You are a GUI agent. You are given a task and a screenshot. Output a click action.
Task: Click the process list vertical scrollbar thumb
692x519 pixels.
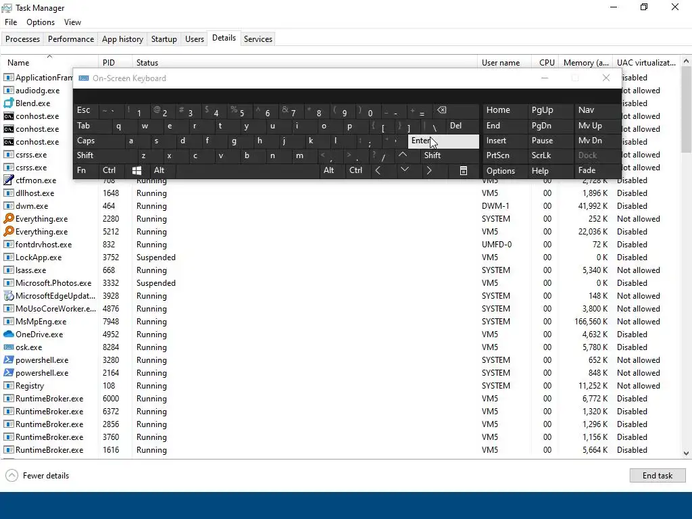coord(686,109)
